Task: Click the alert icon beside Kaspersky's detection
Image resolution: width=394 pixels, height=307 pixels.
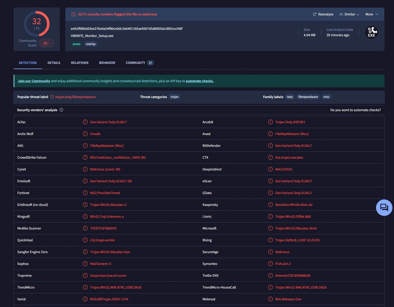Action: 270,205
